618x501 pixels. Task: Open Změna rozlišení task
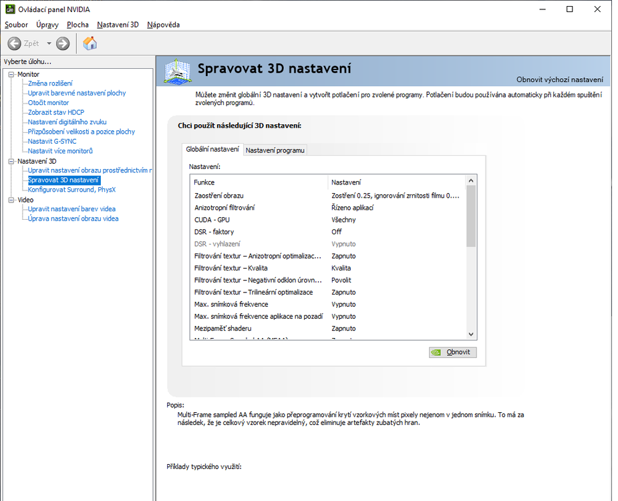[x=50, y=83]
